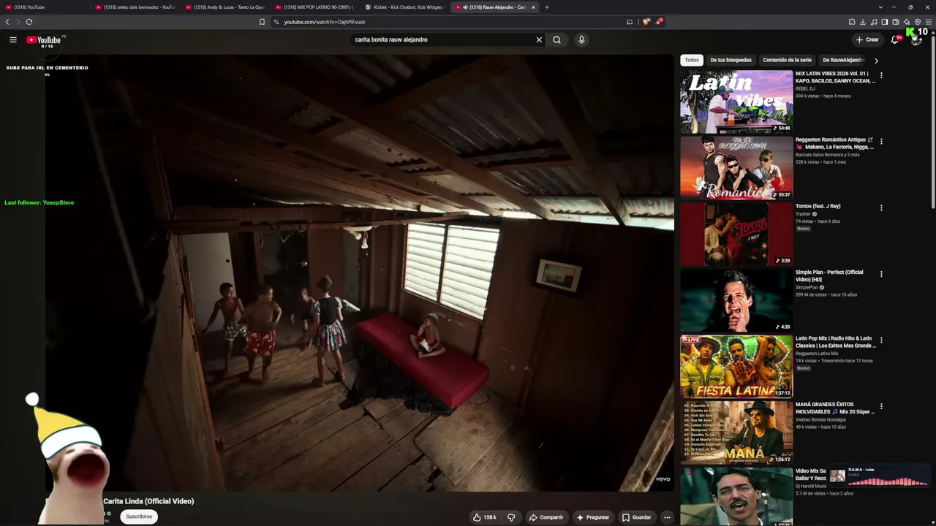Viewport: 936px width, 526px height.
Task: Open more actions under the video
Action: click(x=667, y=517)
